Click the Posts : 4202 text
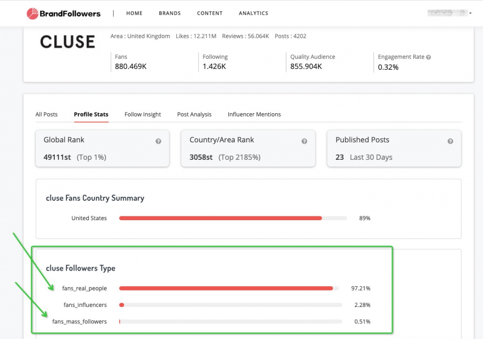 point(291,36)
